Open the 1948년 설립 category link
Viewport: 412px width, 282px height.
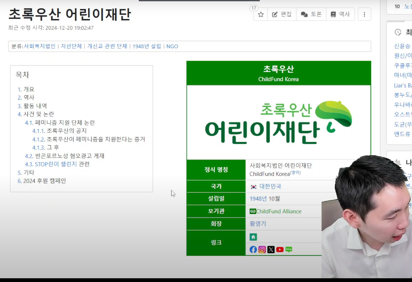pyautogui.click(x=147, y=46)
